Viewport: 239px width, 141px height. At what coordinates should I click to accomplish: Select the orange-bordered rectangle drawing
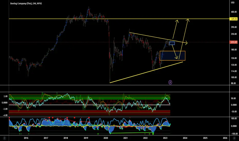(173, 56)
